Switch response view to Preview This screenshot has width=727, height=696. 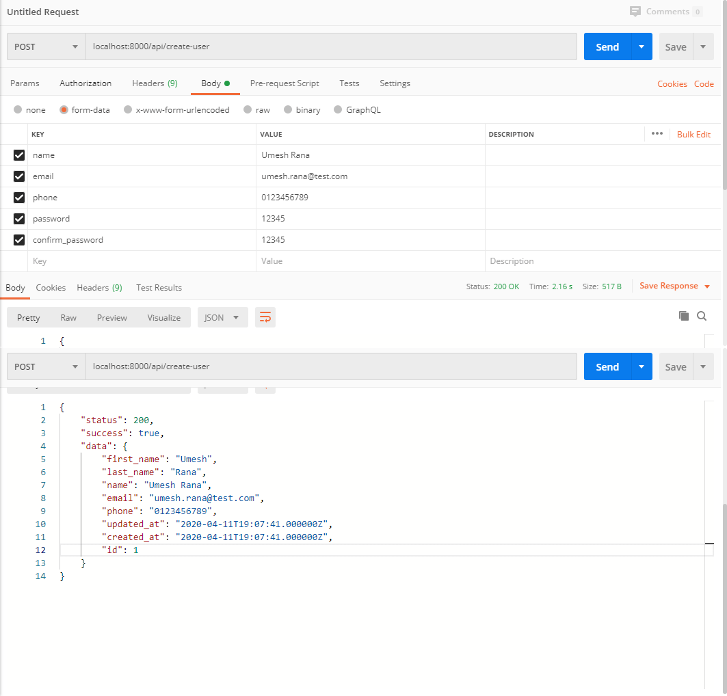tap(111, 317)
